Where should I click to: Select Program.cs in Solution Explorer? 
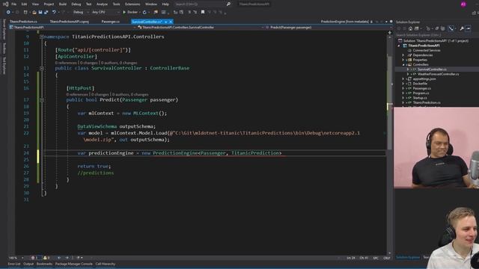coord(421,93)
